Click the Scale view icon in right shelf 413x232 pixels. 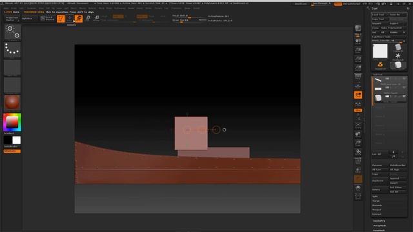pos(358,143)
